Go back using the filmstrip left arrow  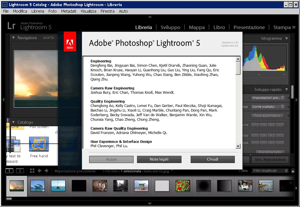tap(40, 171)
